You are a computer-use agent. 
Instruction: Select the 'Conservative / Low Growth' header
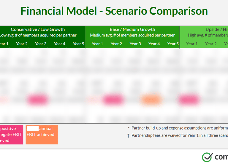click(x=38, y=29)
